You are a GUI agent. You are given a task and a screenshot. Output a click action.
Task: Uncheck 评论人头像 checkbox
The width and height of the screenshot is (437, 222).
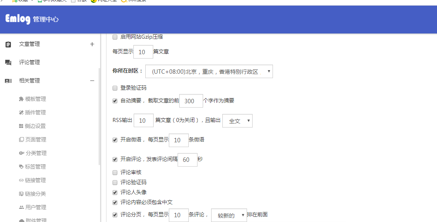(x=115, y=193)
